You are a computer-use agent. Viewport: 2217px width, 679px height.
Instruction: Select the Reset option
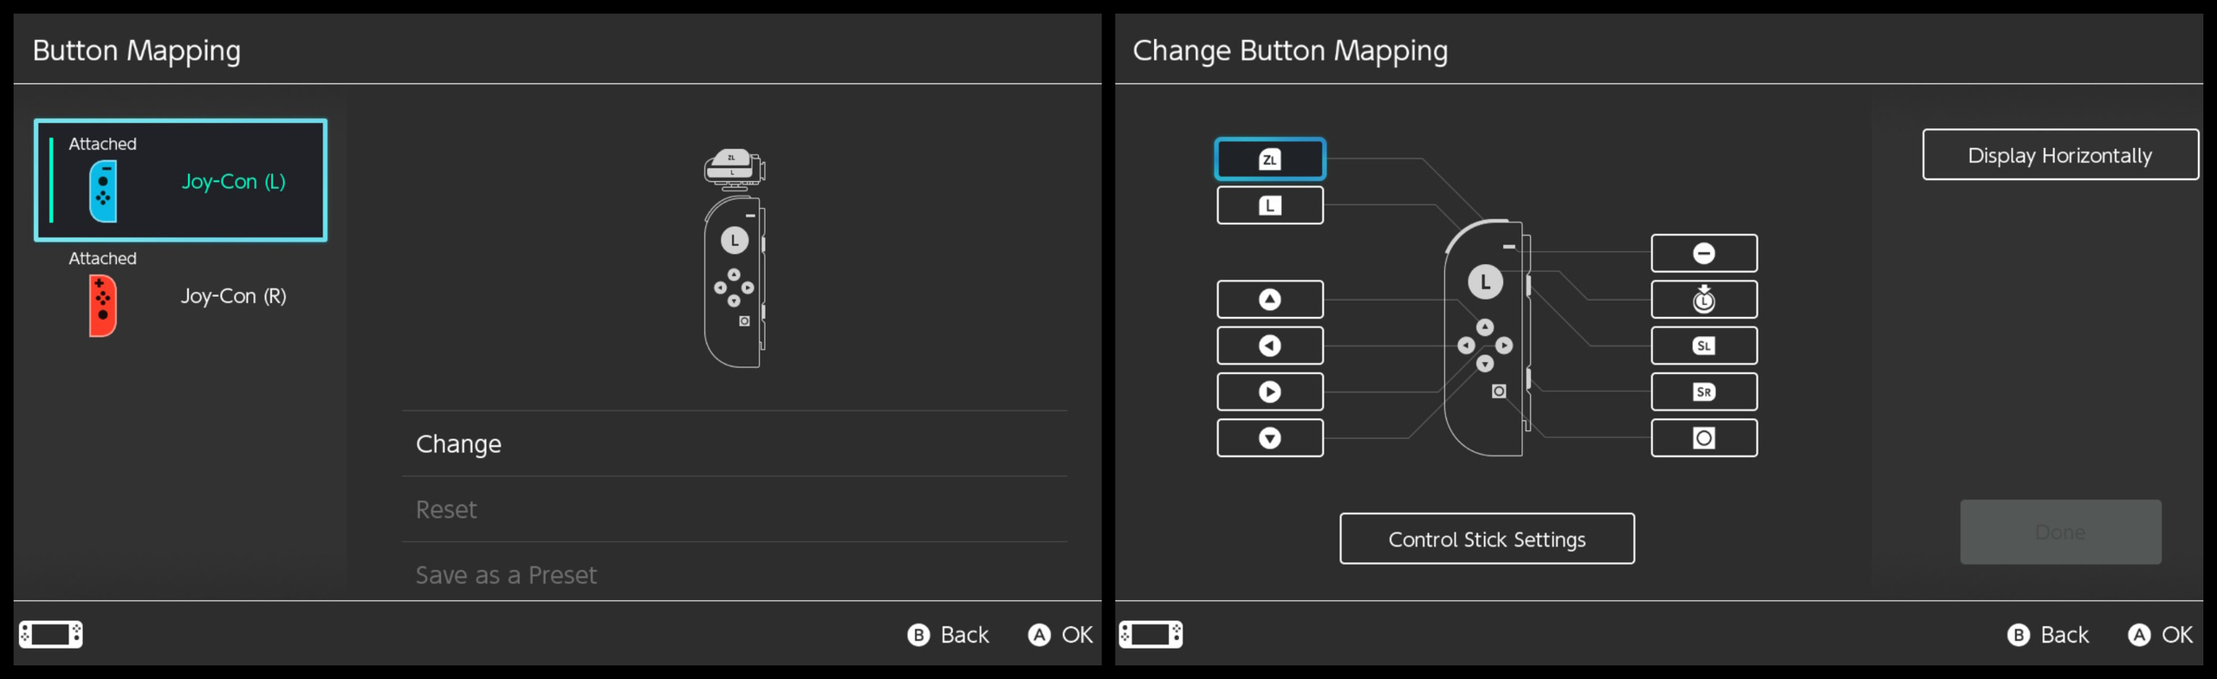click(734, 509)
